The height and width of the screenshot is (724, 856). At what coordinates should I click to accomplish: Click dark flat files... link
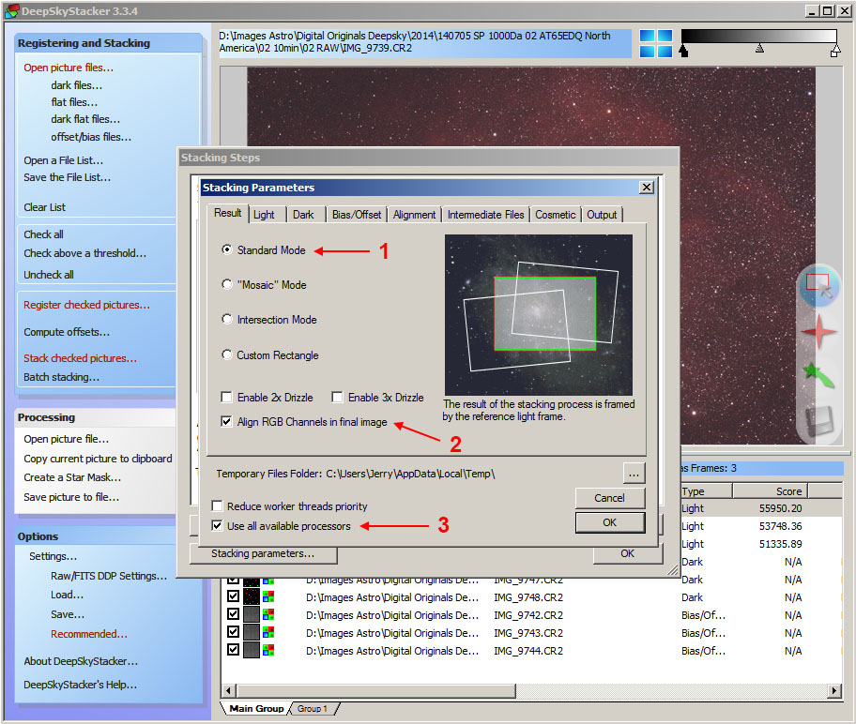point(85,119)
